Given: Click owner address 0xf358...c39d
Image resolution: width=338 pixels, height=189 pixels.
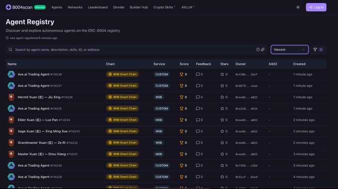Looking at the screenshot, I should click(x=246, y=166).
